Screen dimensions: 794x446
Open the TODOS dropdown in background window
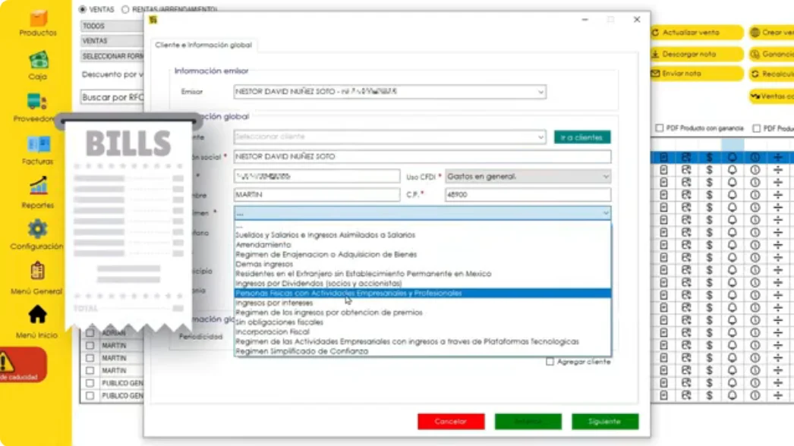112,26
